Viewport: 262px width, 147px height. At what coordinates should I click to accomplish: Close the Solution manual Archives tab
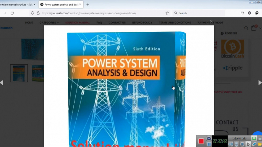click(34, 4)
